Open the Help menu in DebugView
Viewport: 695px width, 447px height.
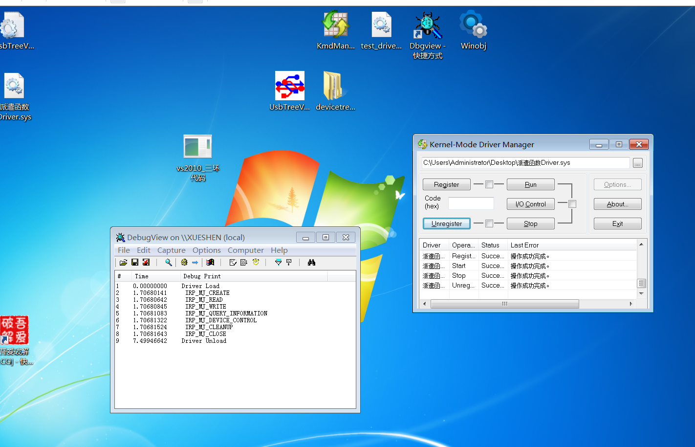click(280, 250)
